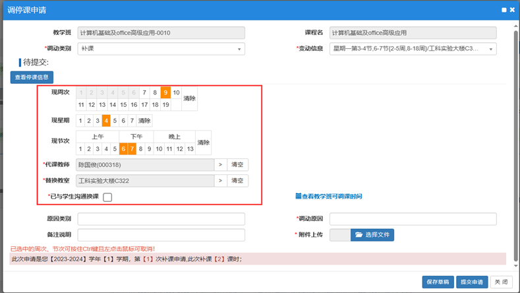This screenshot has height=293, width=520.
Task: Expand the 变动信息 dropdown
Action: tap(413, 49)
